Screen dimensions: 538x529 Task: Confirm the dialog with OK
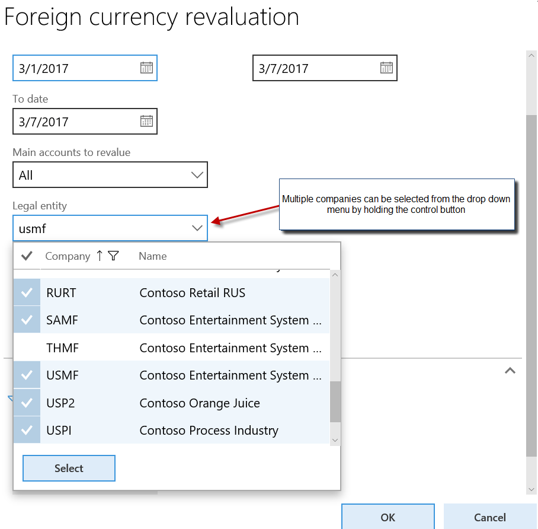tap(388, 517)
